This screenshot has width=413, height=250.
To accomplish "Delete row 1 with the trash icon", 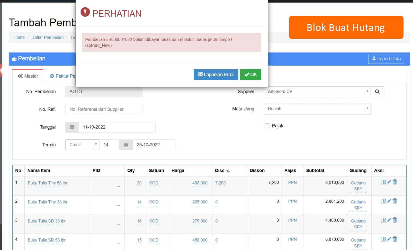I will point(395,182).
